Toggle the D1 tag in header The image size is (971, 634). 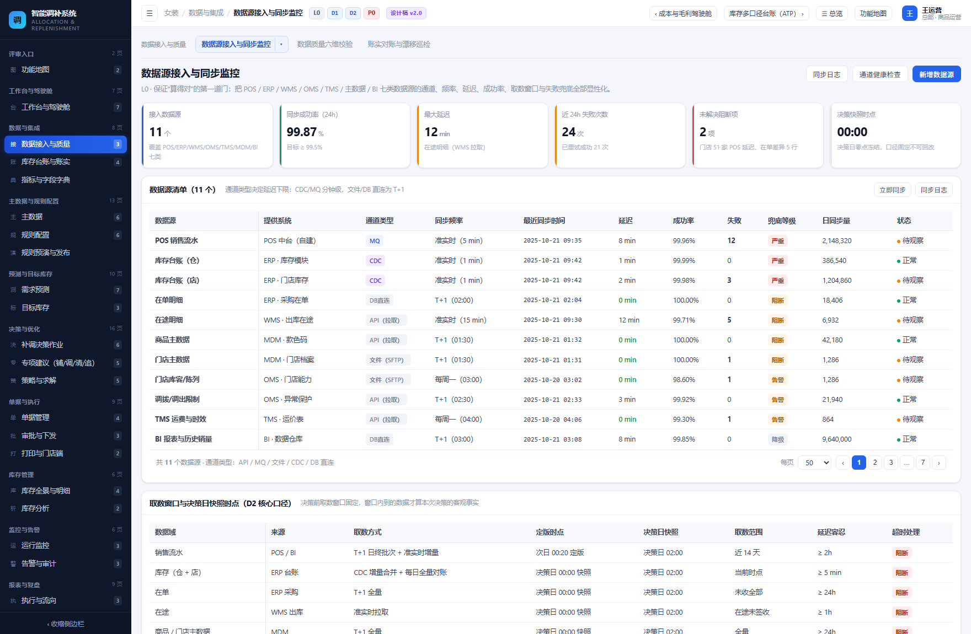335,13
